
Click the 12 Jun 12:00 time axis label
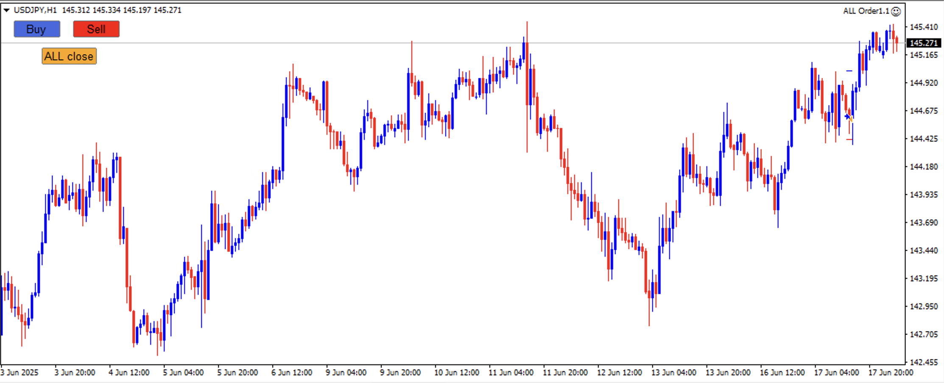(620, 373)
